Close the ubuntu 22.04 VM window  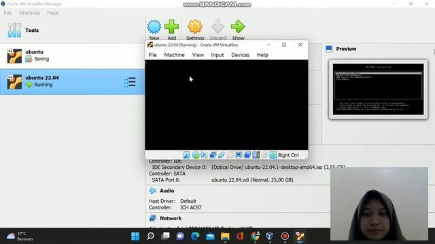(300, 45)
